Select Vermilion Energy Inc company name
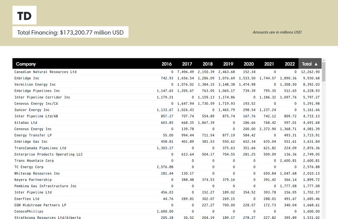The height and width of the screenshot is (219, 338). click(35, 85)
